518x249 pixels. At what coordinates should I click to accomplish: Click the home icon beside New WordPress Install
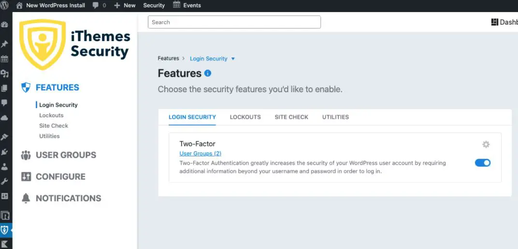(x=19, y=5)
